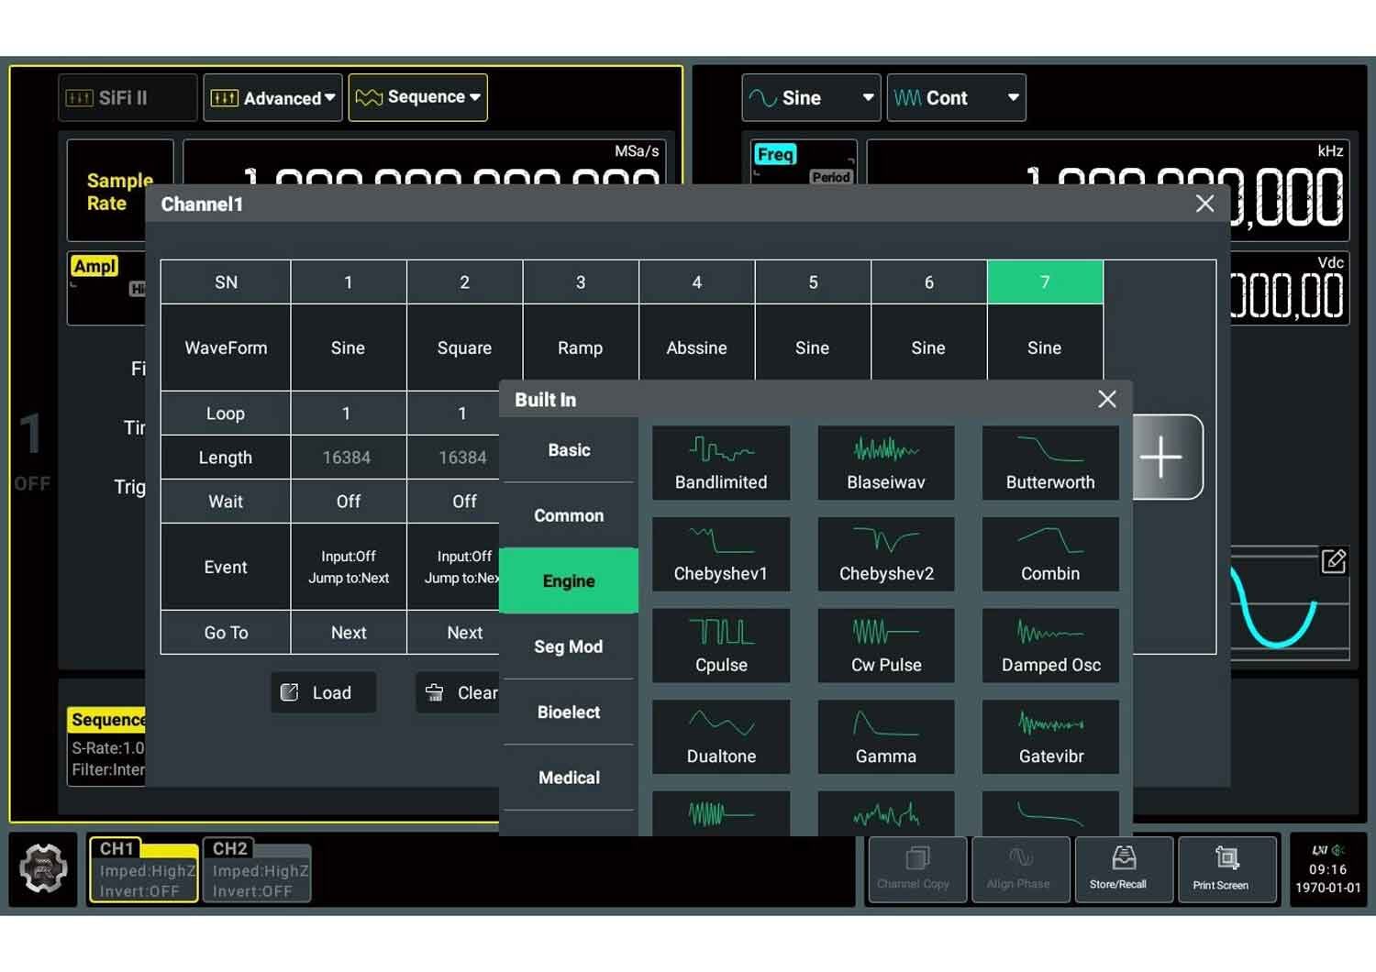Choose the Butterworth waveform icon
The height and width of the screenshot is (972, 1376).
(x=1050, y=463)
